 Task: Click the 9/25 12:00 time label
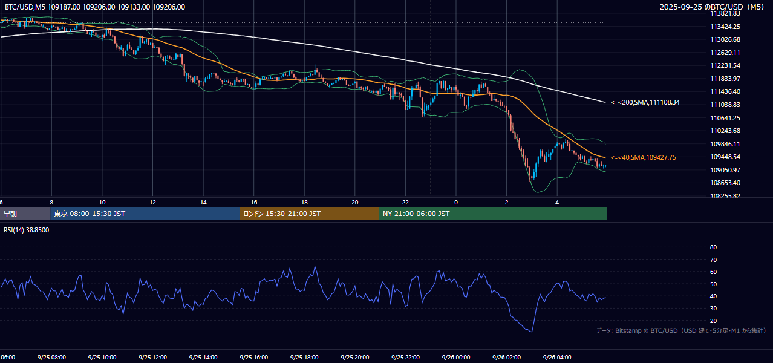[x=152, y=357]
